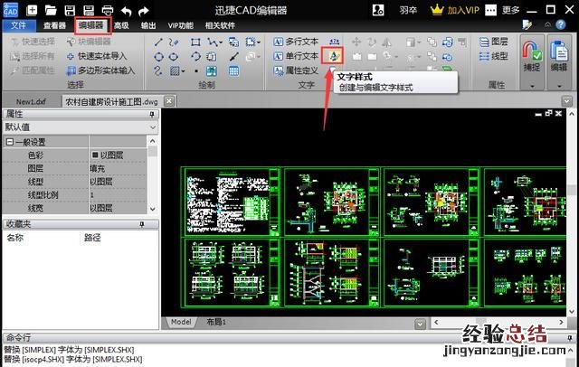
Task: Toggle the Snap (捕捉) magnet button
Action: tap(532, 57)
